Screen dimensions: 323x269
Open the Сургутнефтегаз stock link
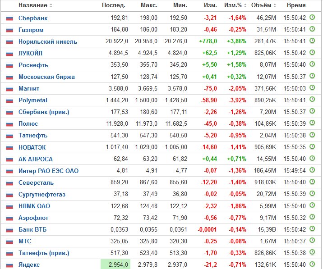coord(42,194)
